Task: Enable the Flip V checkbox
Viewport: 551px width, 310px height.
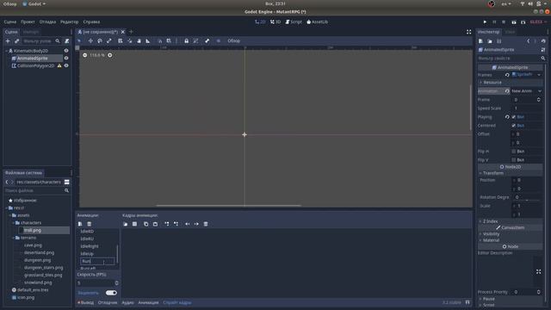Action: click(x=513, y=160)
